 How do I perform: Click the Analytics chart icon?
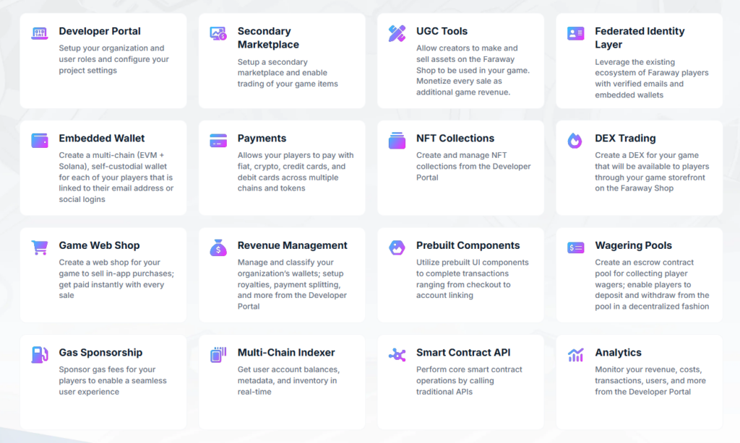click(575, 354)
